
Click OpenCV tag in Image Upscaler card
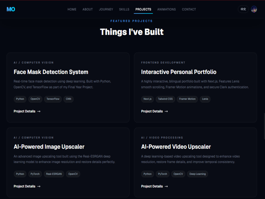73,174
